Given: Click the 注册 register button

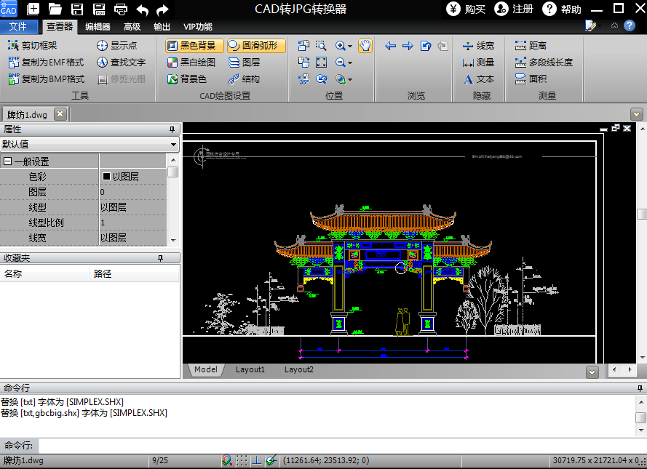Looking at the screenshot, I should [514, 9].
